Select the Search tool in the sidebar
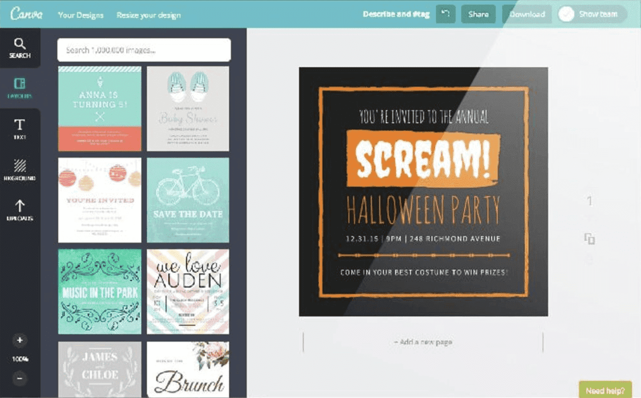Viewport: 641px width, 398px height. [x=20, y=48]
